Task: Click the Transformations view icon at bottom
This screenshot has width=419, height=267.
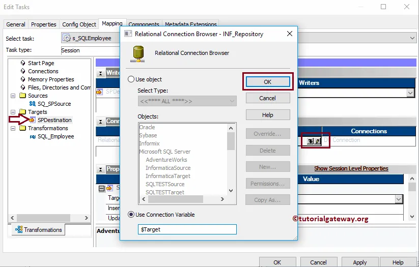Action: [x=19, y=229]
